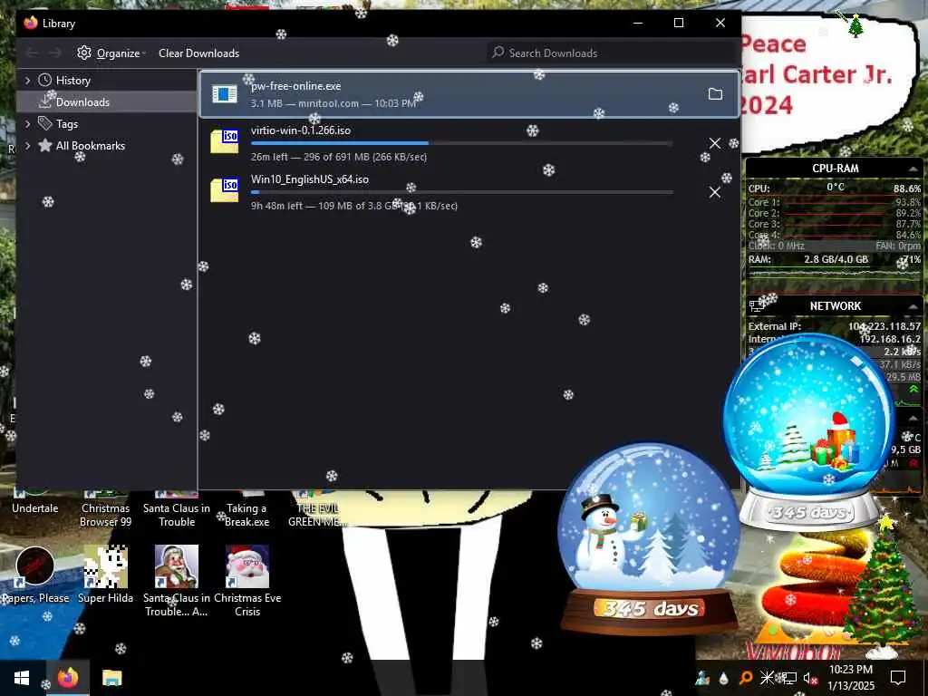The width and height of the screenshot is (928, 696).
Task: Cancel the Win10_EnglishUS_x64.iso download
Action: point(715,192)
